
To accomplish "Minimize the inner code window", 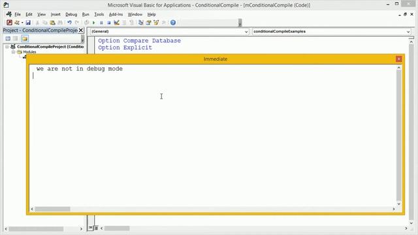I will pyautogui.click(x=400, y=15).
